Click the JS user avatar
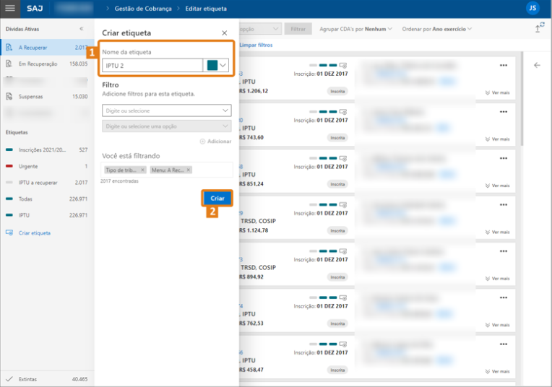This screenshot has height=387, width=552. 532,9
